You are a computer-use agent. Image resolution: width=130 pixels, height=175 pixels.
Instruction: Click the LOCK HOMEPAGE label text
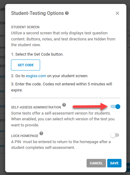pos(25,136)
